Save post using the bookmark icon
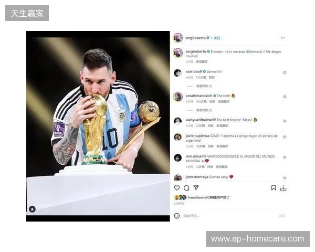 tap(274, 188)
